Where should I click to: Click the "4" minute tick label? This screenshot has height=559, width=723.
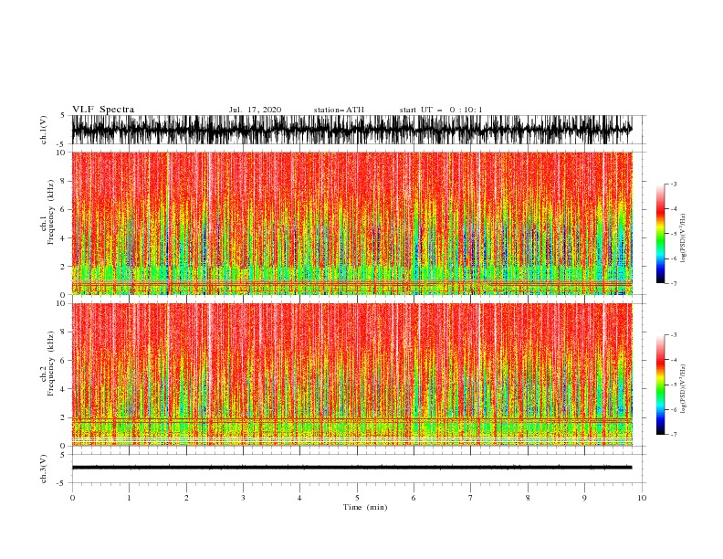coord(299,498)
